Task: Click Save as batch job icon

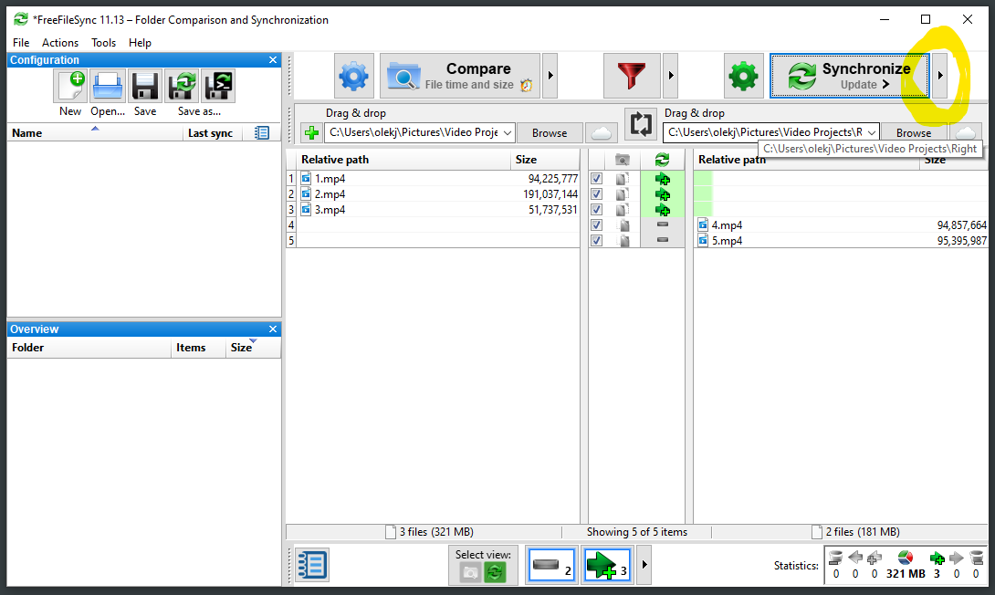Action: pyautogui.click(x=218, y=87)
